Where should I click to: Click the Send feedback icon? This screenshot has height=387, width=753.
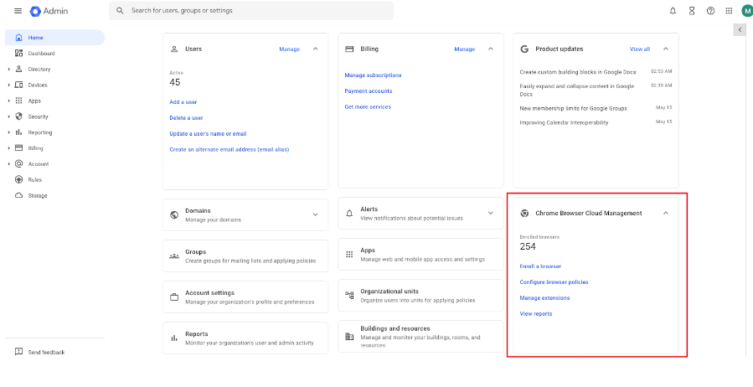coord(18,352)
